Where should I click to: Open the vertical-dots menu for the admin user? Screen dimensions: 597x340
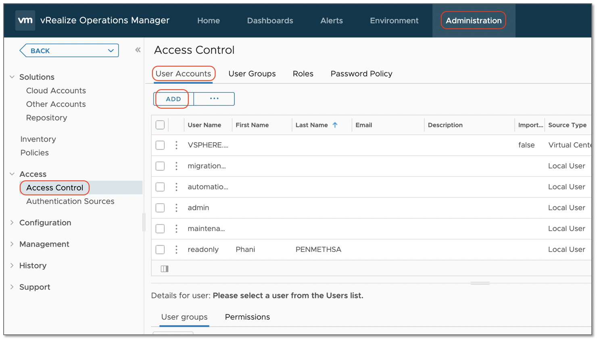coord(176,208)
